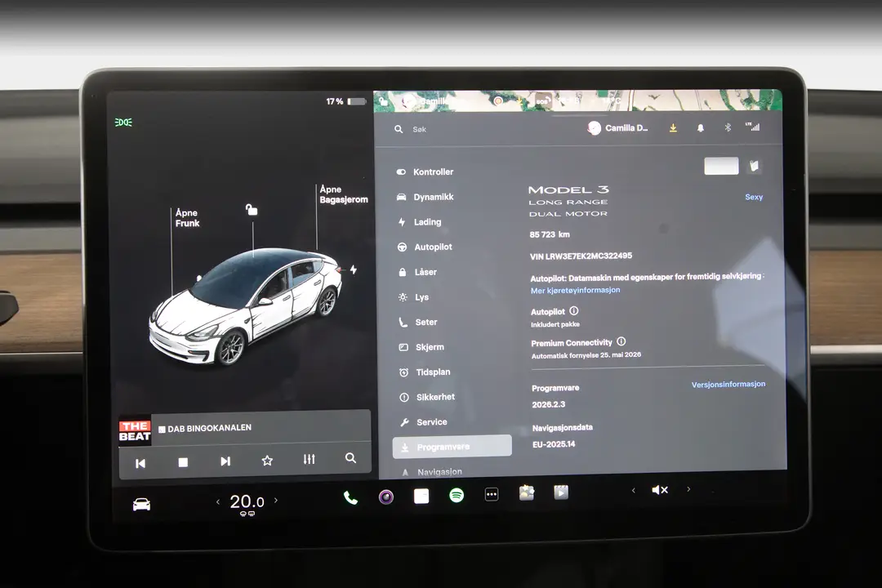Image resolution: width=882 pixels, height=588 pixels.
Task: Select Autopilot in the settings sidebar
Action: 425,247
